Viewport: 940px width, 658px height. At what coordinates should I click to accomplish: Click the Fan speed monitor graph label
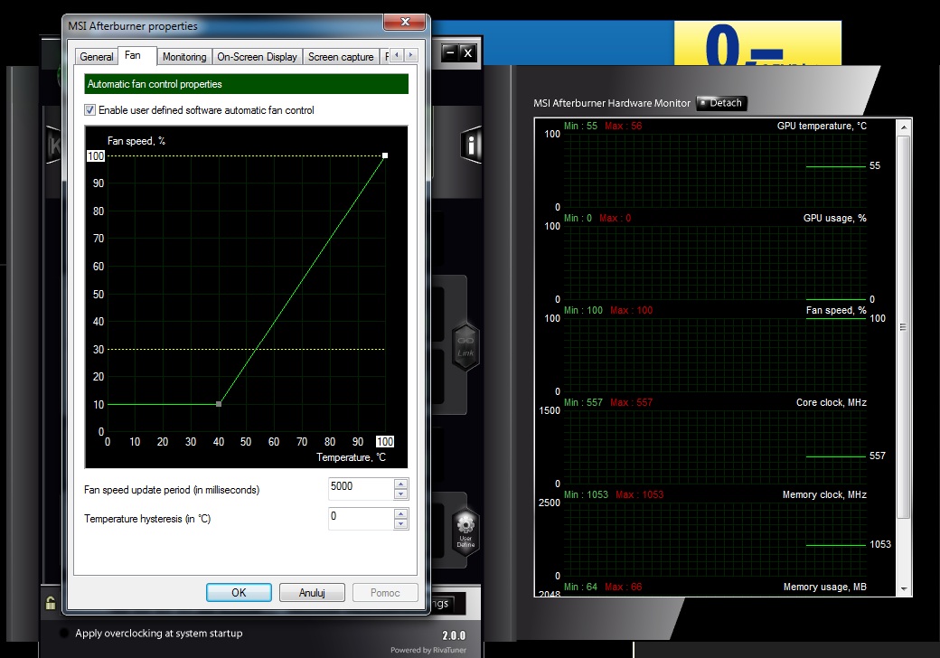(836, 310)
